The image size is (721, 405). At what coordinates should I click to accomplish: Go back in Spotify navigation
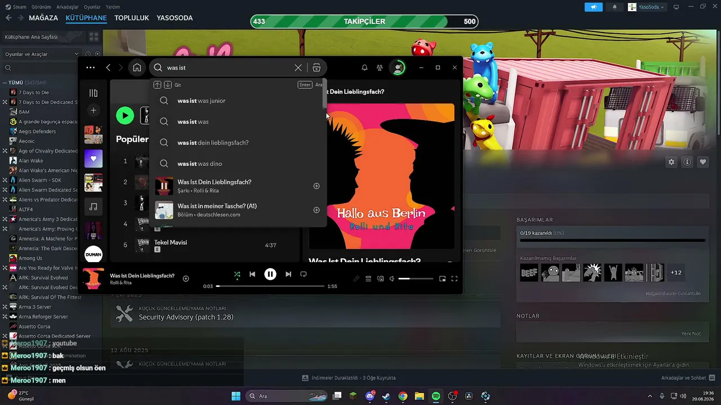pyautogui.click(x=108, y=67)
